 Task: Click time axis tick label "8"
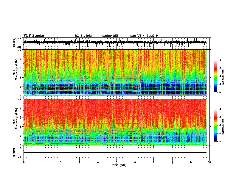coord(172,162)
